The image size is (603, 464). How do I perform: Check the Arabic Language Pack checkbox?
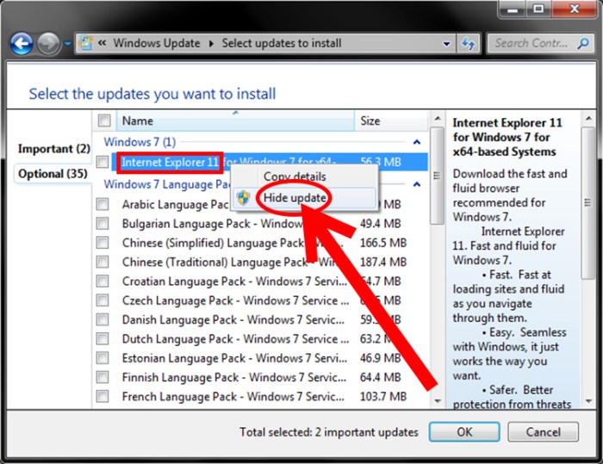point(103,205)
